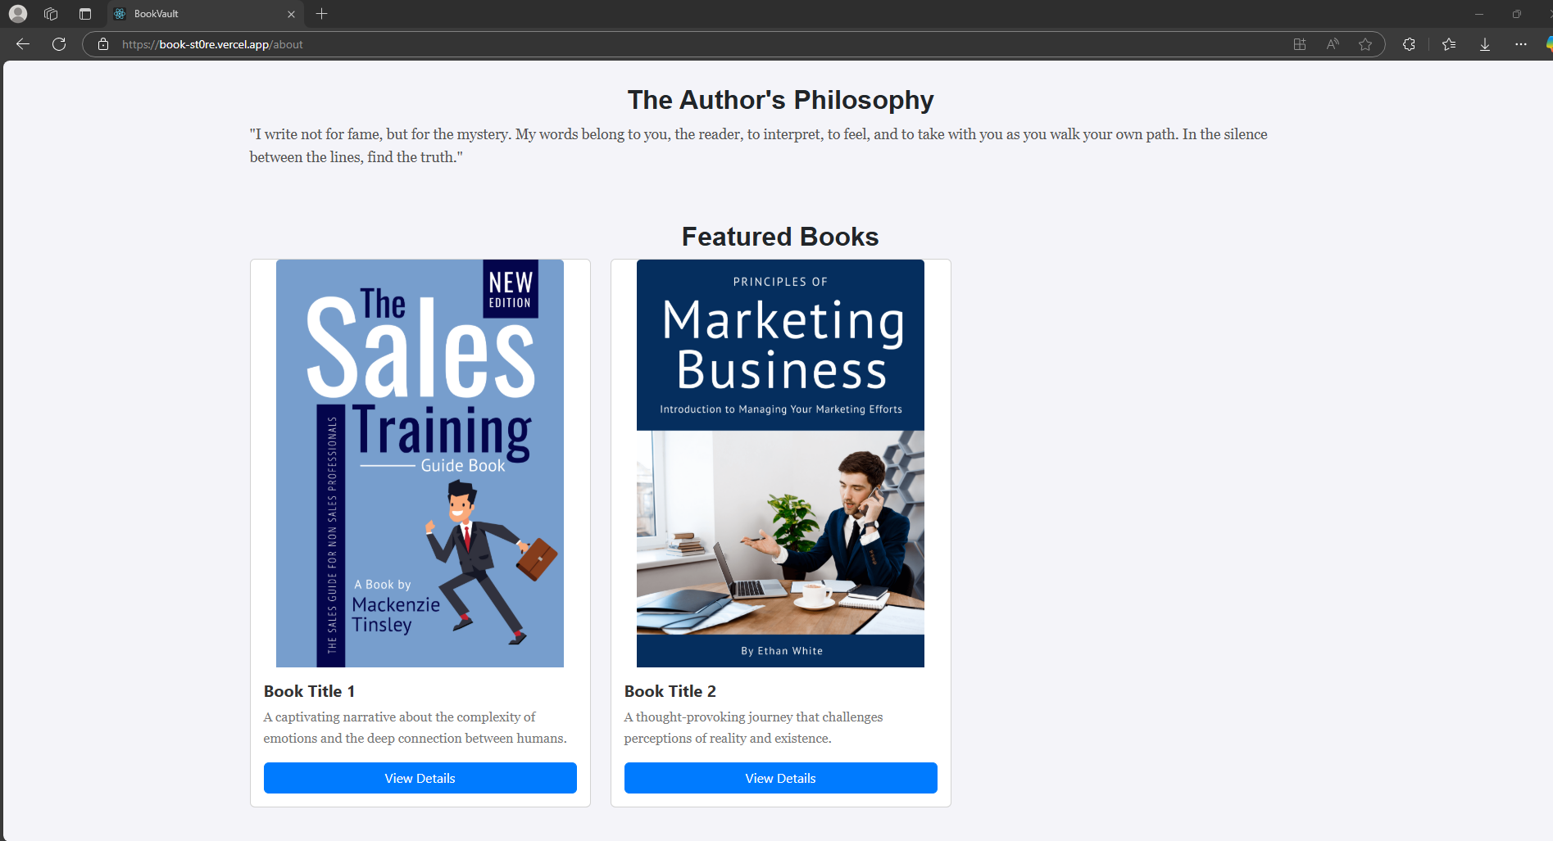The width and height of the screenshot is (1553, 841).
Task: View site information lock icon
Action: [103, 44]
